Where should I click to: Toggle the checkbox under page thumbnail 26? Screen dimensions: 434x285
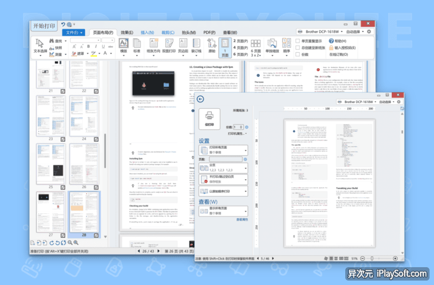(x=96, y=187)
